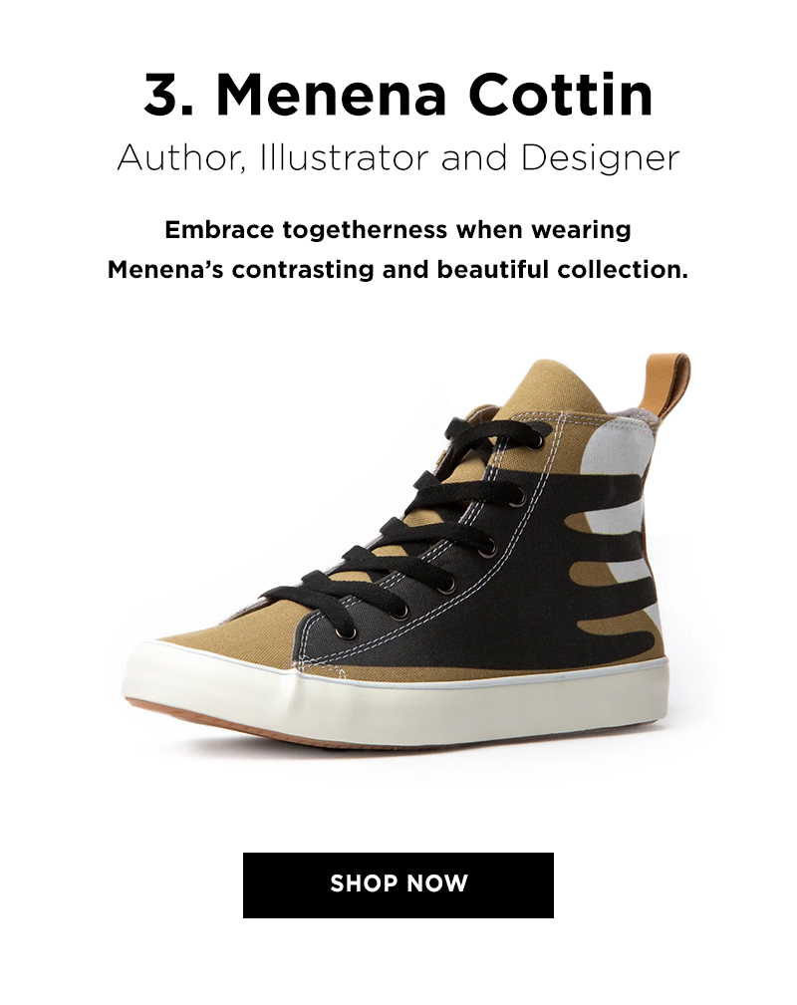Viewport: 797px width, 1005px height.
Task: Click the "Menena's contrasting and beautiful collection." line
Action: click(398, 270)
